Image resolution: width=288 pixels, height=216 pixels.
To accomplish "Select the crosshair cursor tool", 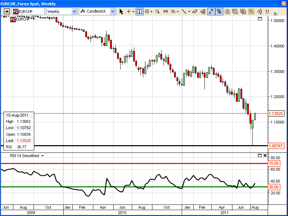I will 129,11.
